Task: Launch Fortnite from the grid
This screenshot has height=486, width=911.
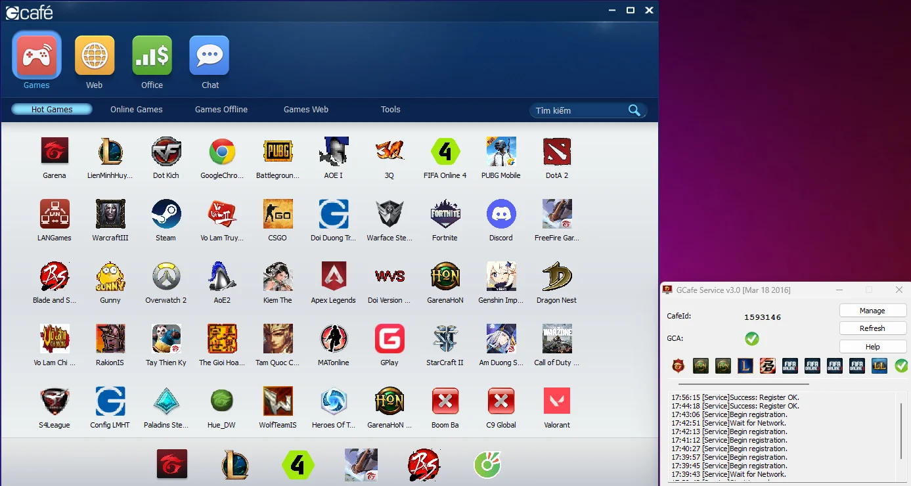Action: click(x=445, y=214)
